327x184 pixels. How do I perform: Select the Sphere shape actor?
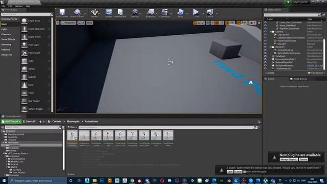pos(36,69)
